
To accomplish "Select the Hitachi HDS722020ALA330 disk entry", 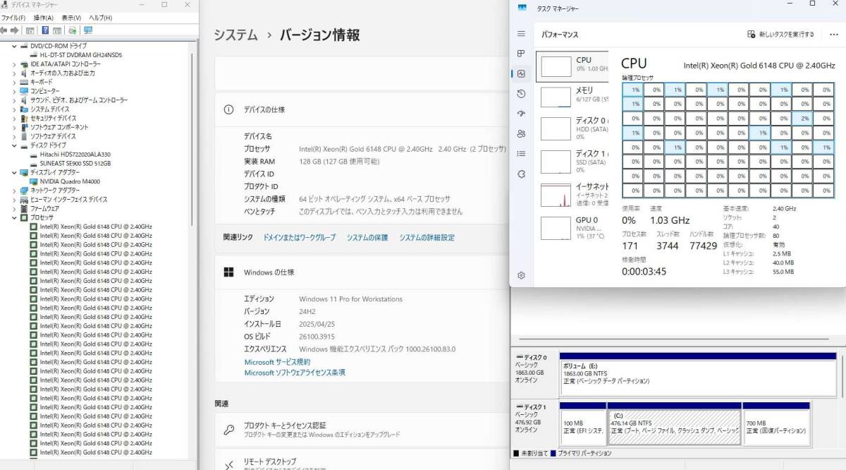I will tap(70, 154).
